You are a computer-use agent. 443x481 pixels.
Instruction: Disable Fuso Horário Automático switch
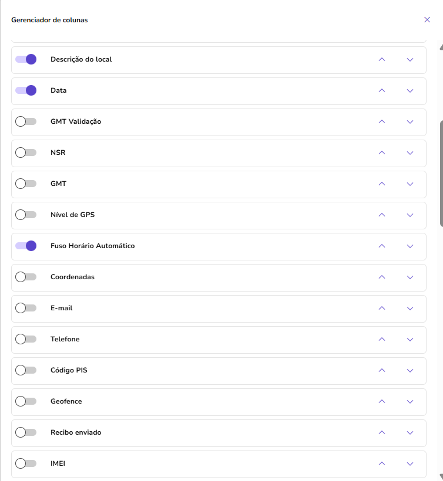[26, 246]
